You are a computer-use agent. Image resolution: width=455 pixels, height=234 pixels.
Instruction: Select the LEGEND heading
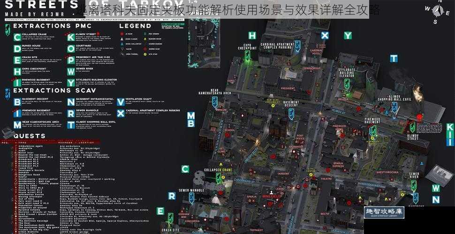click(x=135, y=26)
